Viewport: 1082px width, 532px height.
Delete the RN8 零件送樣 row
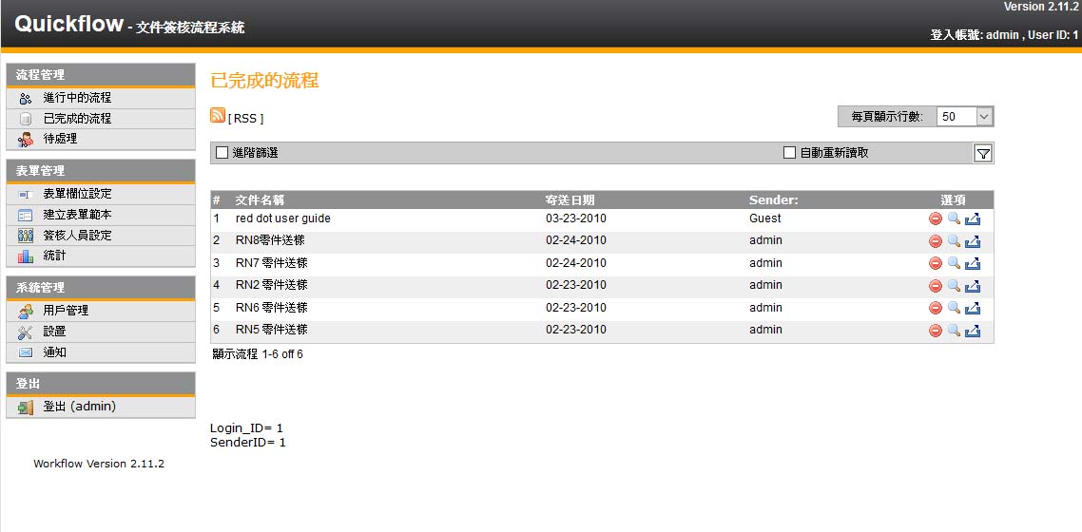pyautogui.click(x=936, y=241)
